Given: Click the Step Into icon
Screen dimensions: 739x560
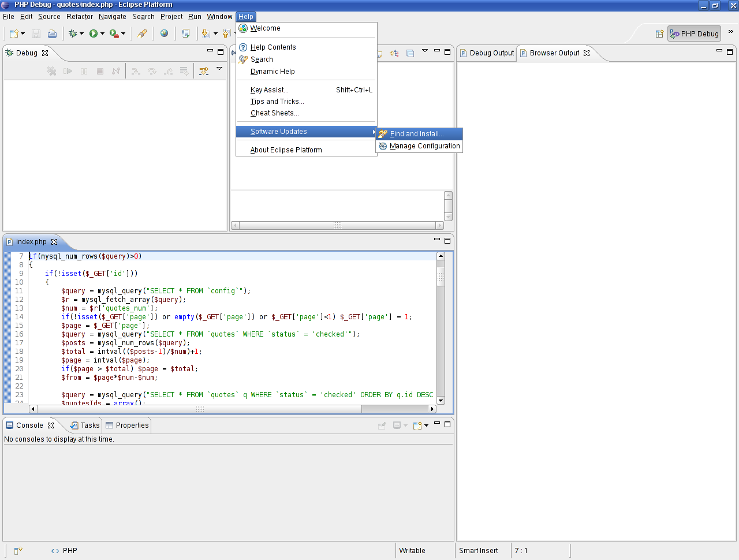Looking at the screenshot, I should tap(136, 71).
